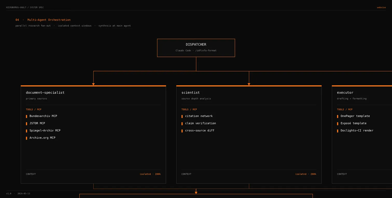Click 'parallel research fan-out' subtitle text
Viewport: 392px width, 198px height.
tap(33, 26)
